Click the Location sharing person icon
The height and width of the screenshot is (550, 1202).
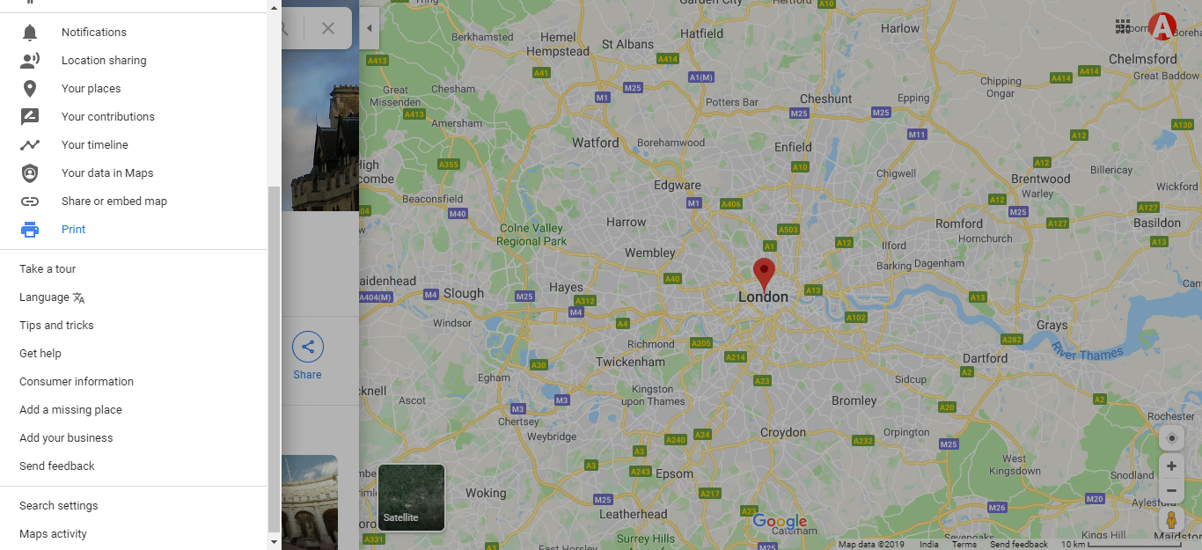[30, 61]
